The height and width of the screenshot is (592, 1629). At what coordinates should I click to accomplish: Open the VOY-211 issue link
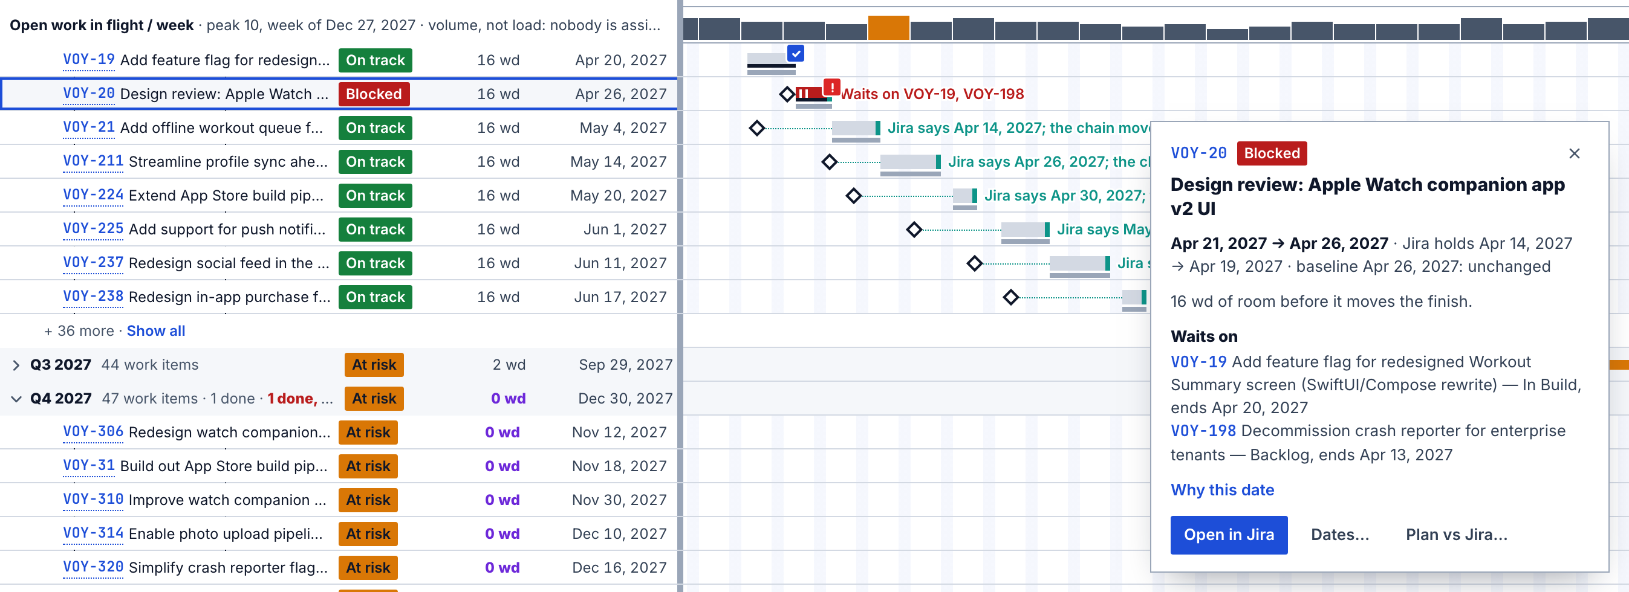[x=93, y=161]
